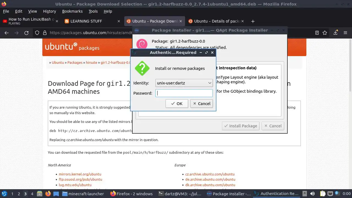Open cz.archive.ubuntu.com/ubuntu mirror link
Viewport: 352px width, 198px height.
[210, 174]
